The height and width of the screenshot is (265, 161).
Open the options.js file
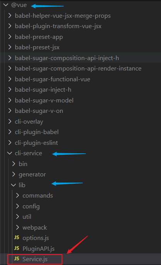36,238
